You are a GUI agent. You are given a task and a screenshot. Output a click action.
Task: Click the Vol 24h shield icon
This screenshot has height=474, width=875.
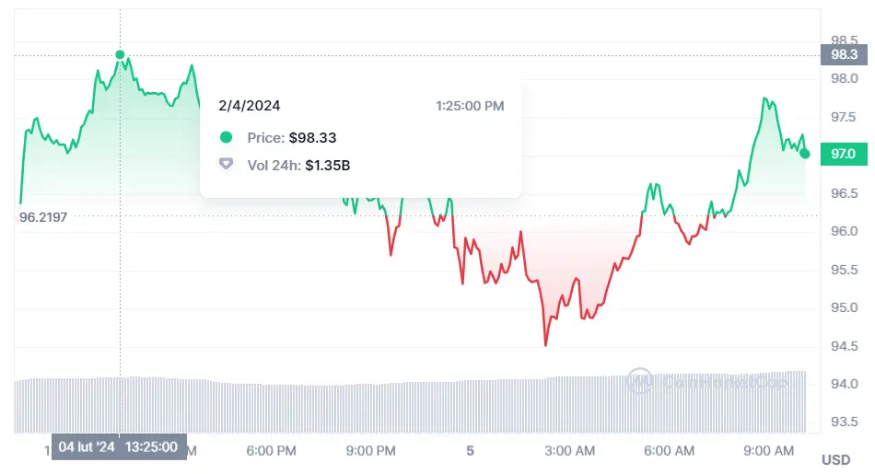click(226, 165)
